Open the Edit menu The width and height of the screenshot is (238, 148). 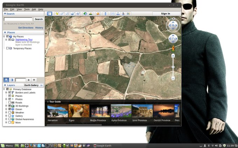coord(12,9)
